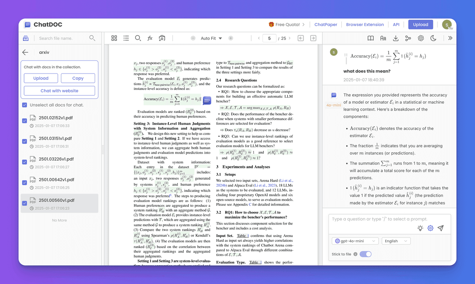
Task: Expand the English language dropdown
Action: (396, 241)
